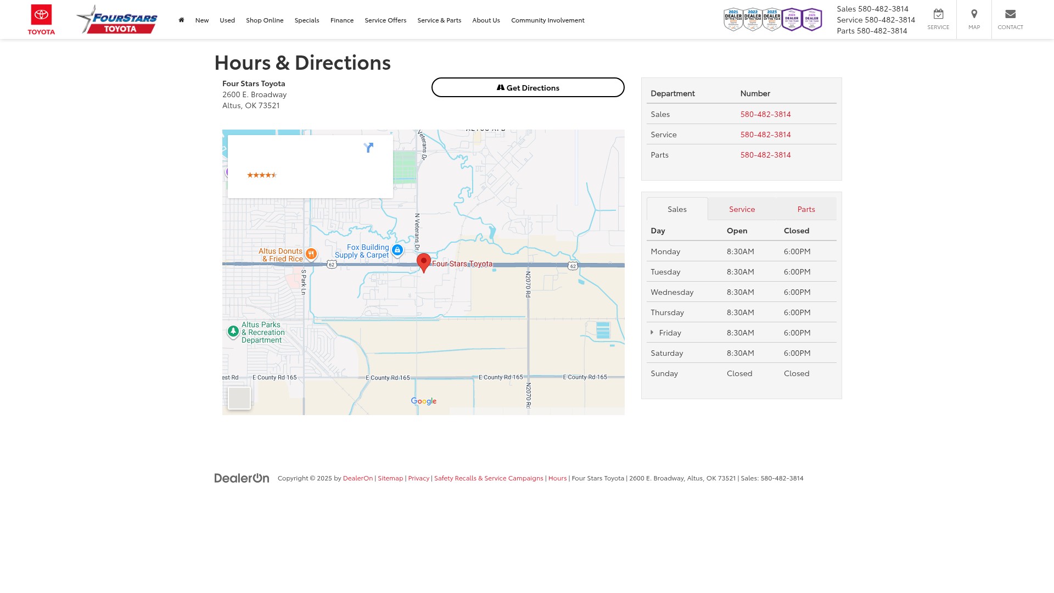This screenshot has height=593, width=1054.
Task: Open the DealerOn text link in footer
Action: click(357, 478)
